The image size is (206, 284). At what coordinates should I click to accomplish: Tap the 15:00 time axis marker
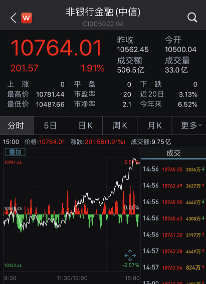(x=132, y=278)
